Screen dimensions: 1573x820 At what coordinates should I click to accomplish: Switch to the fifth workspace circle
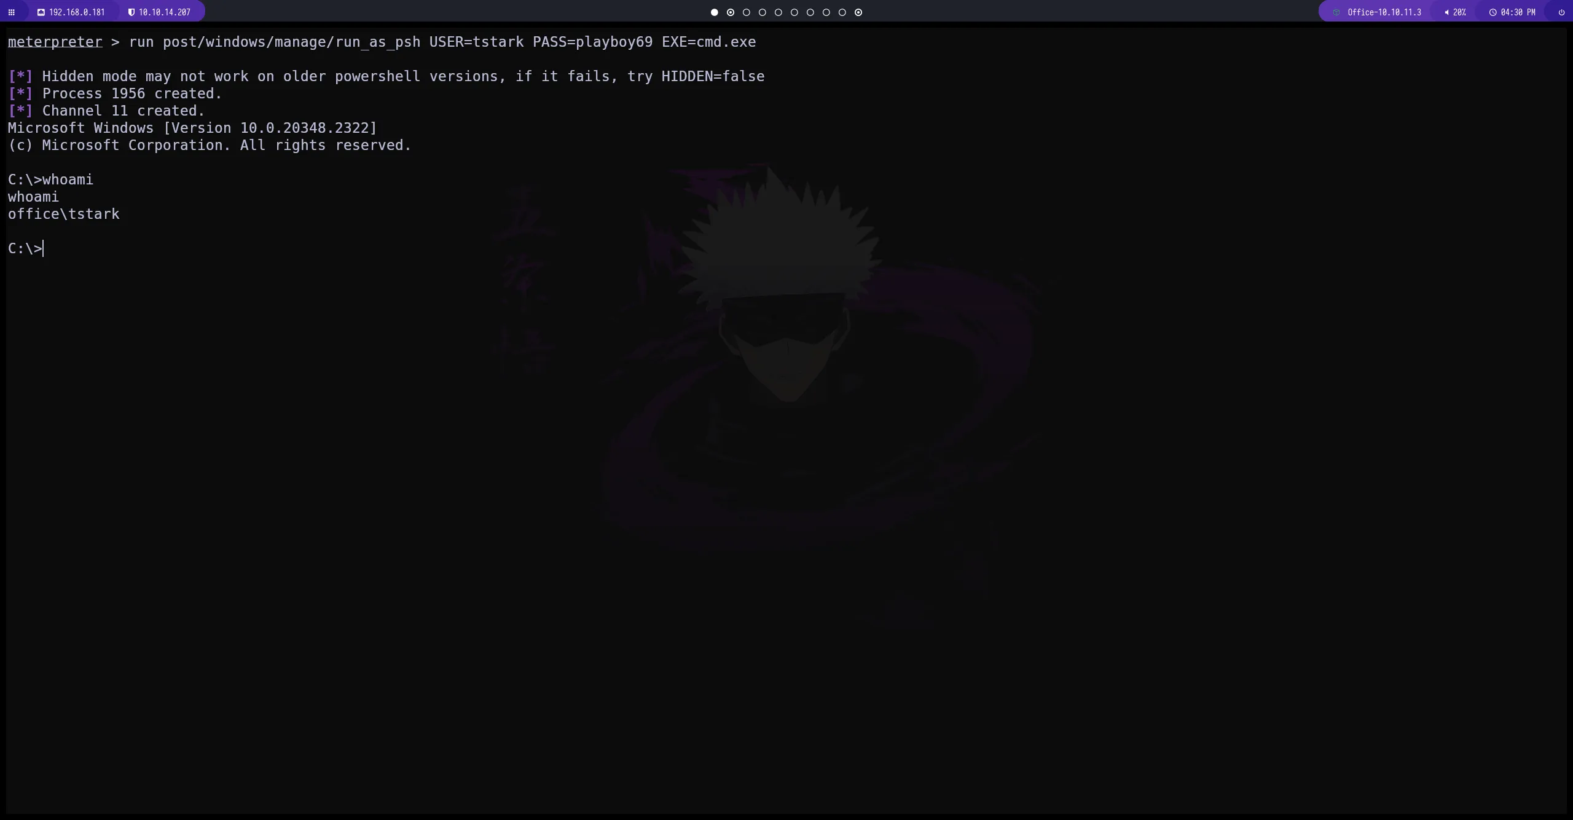779,12
